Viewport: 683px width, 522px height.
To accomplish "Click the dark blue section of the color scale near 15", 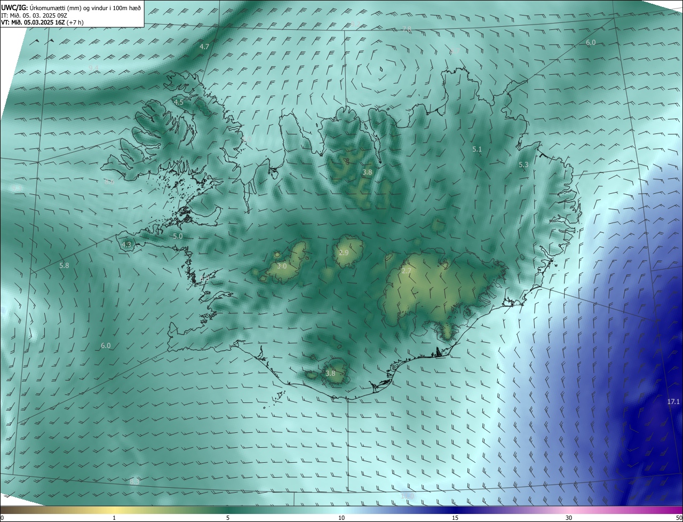I will (x=455, y=510).
